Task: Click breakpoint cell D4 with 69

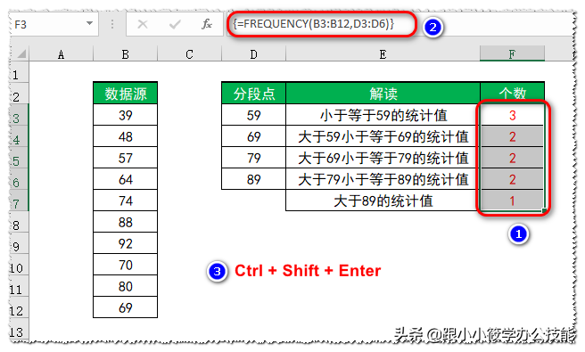Action: (253, 136)
